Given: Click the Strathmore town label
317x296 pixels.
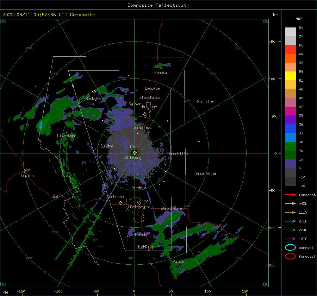Looking at the screenshot, I should (x=171, y=208).
